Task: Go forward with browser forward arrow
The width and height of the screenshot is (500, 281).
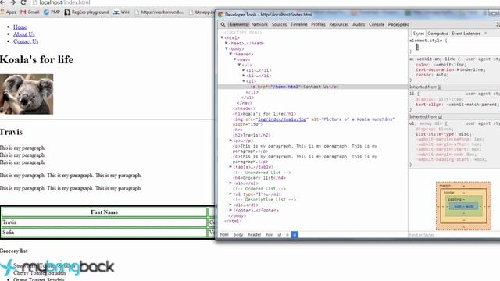Action: coord(12,2)
